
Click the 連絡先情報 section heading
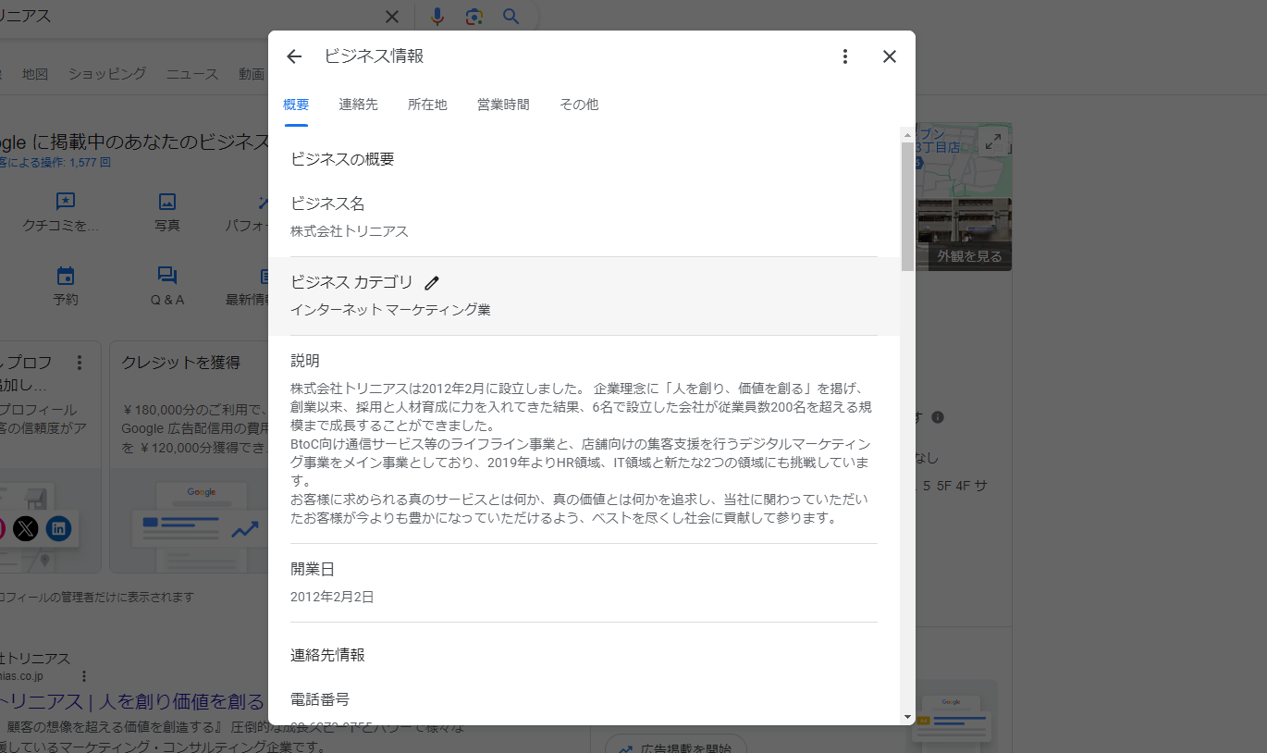(x=327, y=655)
